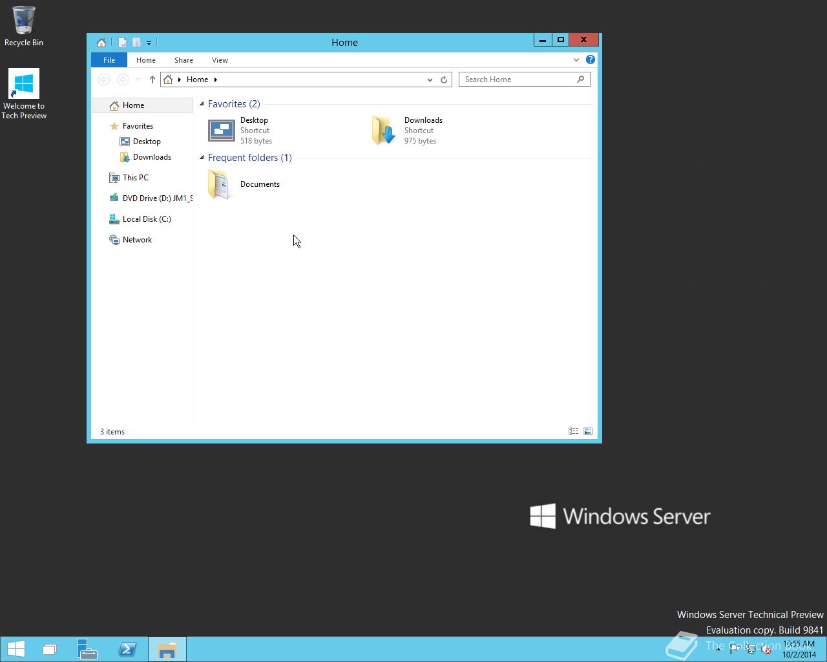This screenshot has height=662, width=827.
Task: Select Favorites in the navigation pane
Action: (138, 126)
